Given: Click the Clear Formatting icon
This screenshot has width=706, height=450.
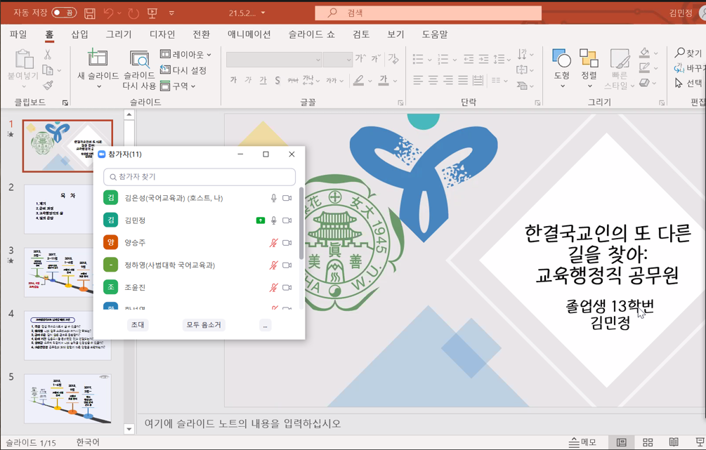Looking at the screenshot, I should 393,58.
